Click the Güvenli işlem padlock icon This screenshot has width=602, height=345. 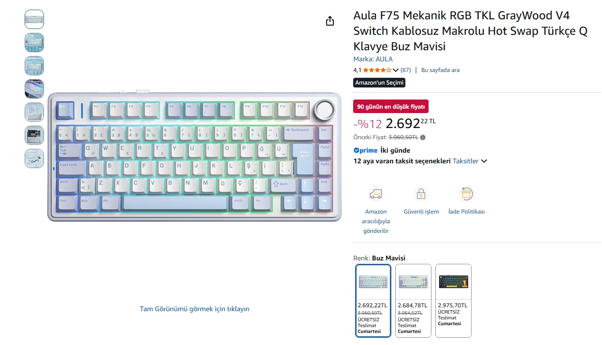coord(421,194)
